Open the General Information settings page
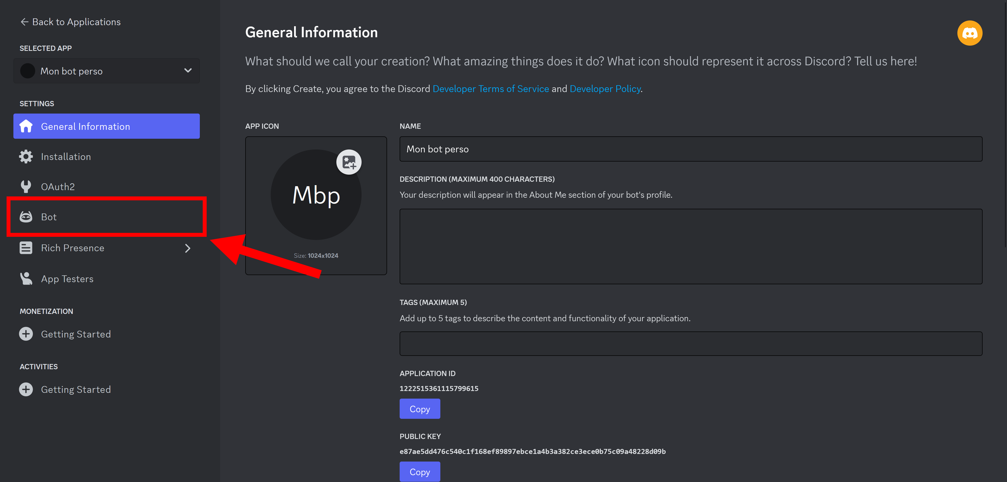Image resolution: width=1007 pixels, height=482 pixels. pyautogui.click(x=106, y=126)
